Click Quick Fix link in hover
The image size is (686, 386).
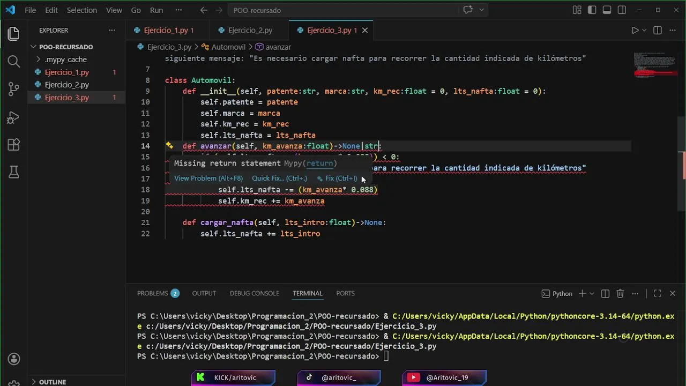pyautogui.click(x=279, y=179)
